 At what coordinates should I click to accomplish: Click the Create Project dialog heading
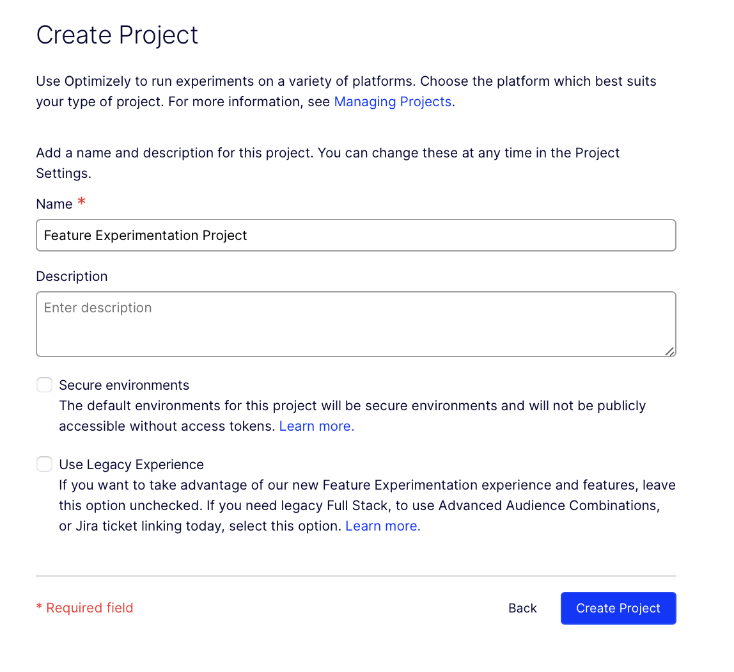coord(117,35)
